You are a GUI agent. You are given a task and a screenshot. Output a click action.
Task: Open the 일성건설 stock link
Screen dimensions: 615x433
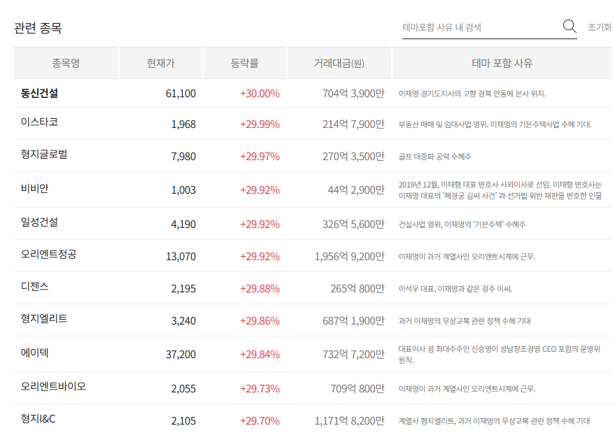39,222
